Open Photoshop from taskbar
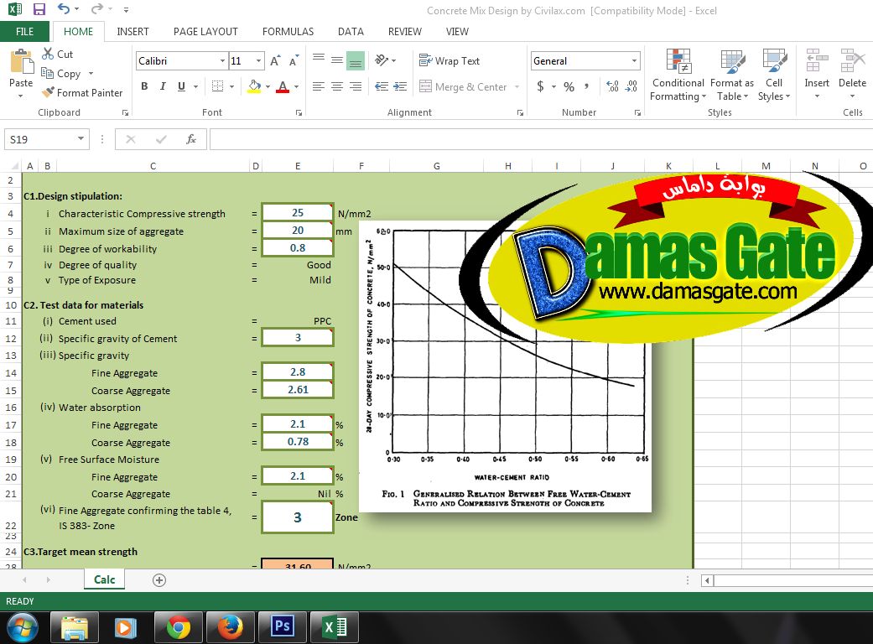Image resolution: width=873 pixels, height=644 pixels. pyautogui.click(x=283, y=627)
